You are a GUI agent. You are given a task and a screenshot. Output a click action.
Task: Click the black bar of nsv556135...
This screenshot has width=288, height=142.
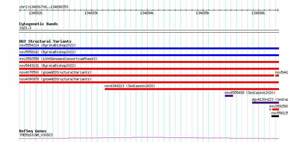tap(275, 116)
